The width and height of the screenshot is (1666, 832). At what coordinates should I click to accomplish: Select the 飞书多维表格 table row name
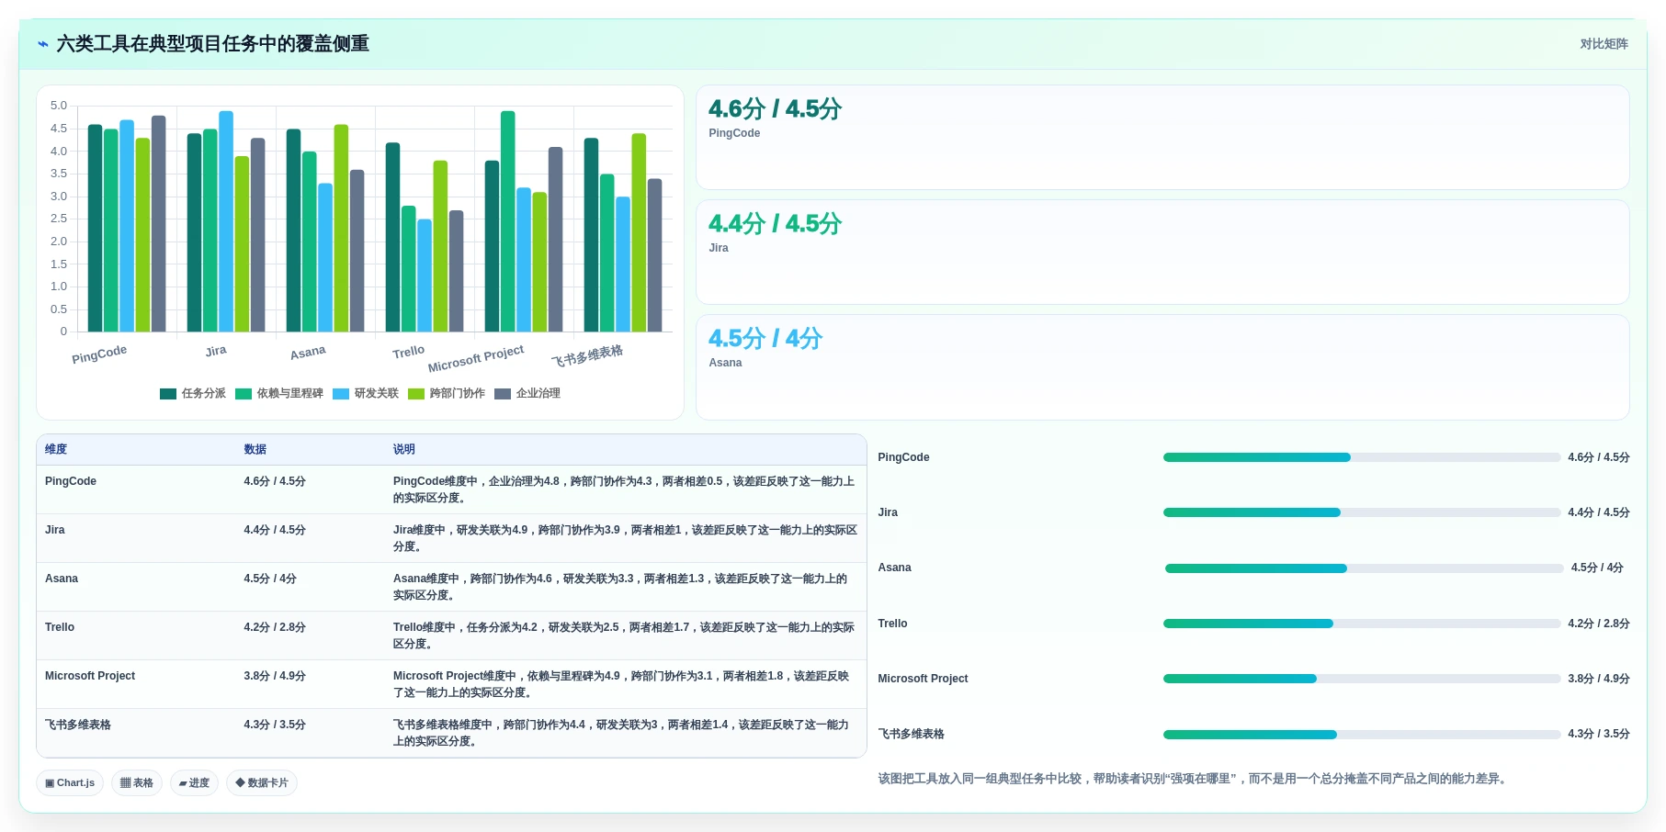(78, 725)
